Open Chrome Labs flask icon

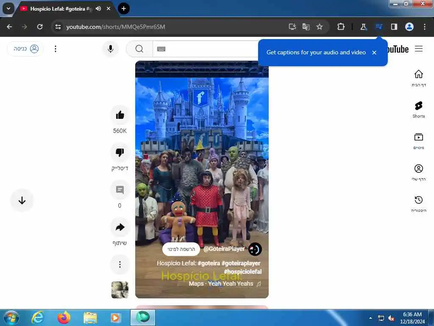[x=363, y=27]
